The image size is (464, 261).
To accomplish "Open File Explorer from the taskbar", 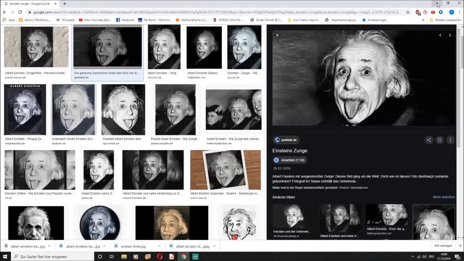I will pyautogui.click(x=124, y=257).
